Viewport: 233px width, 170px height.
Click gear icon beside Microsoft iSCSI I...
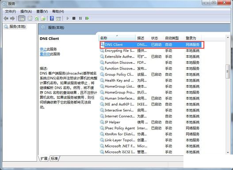click(102, 152)
